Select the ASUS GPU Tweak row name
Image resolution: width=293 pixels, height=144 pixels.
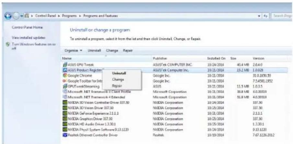pos(81,65)
